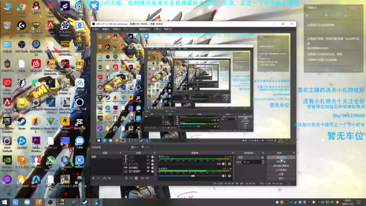The image size is (366, 206).
Task: Select the 场景 entry in scenes list
Action: [x=107, y=157]
